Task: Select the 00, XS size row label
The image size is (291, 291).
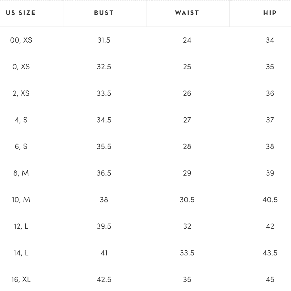Action: (21, 40)
